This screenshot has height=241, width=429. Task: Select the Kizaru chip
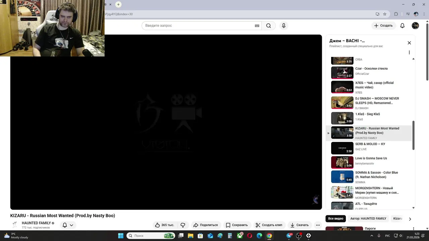[397, 219]
